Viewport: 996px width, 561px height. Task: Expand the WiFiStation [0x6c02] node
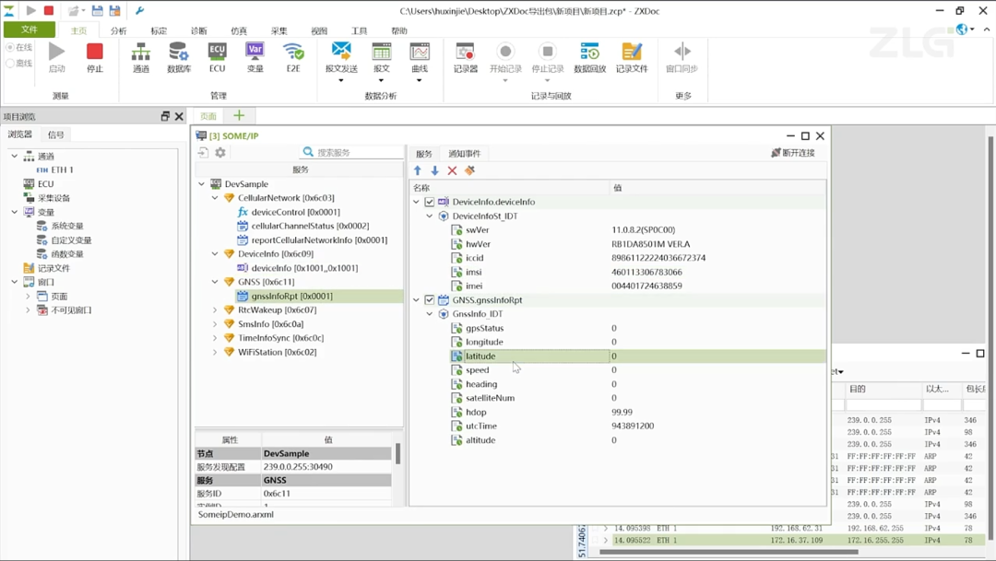coord(215,352)
